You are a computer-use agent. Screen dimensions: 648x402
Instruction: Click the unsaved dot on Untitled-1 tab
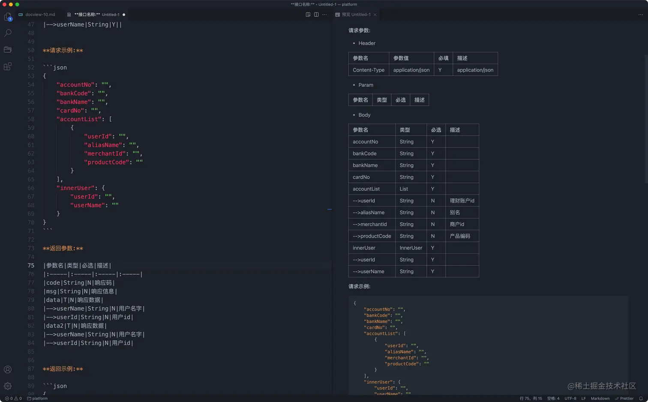pos(124,15)
